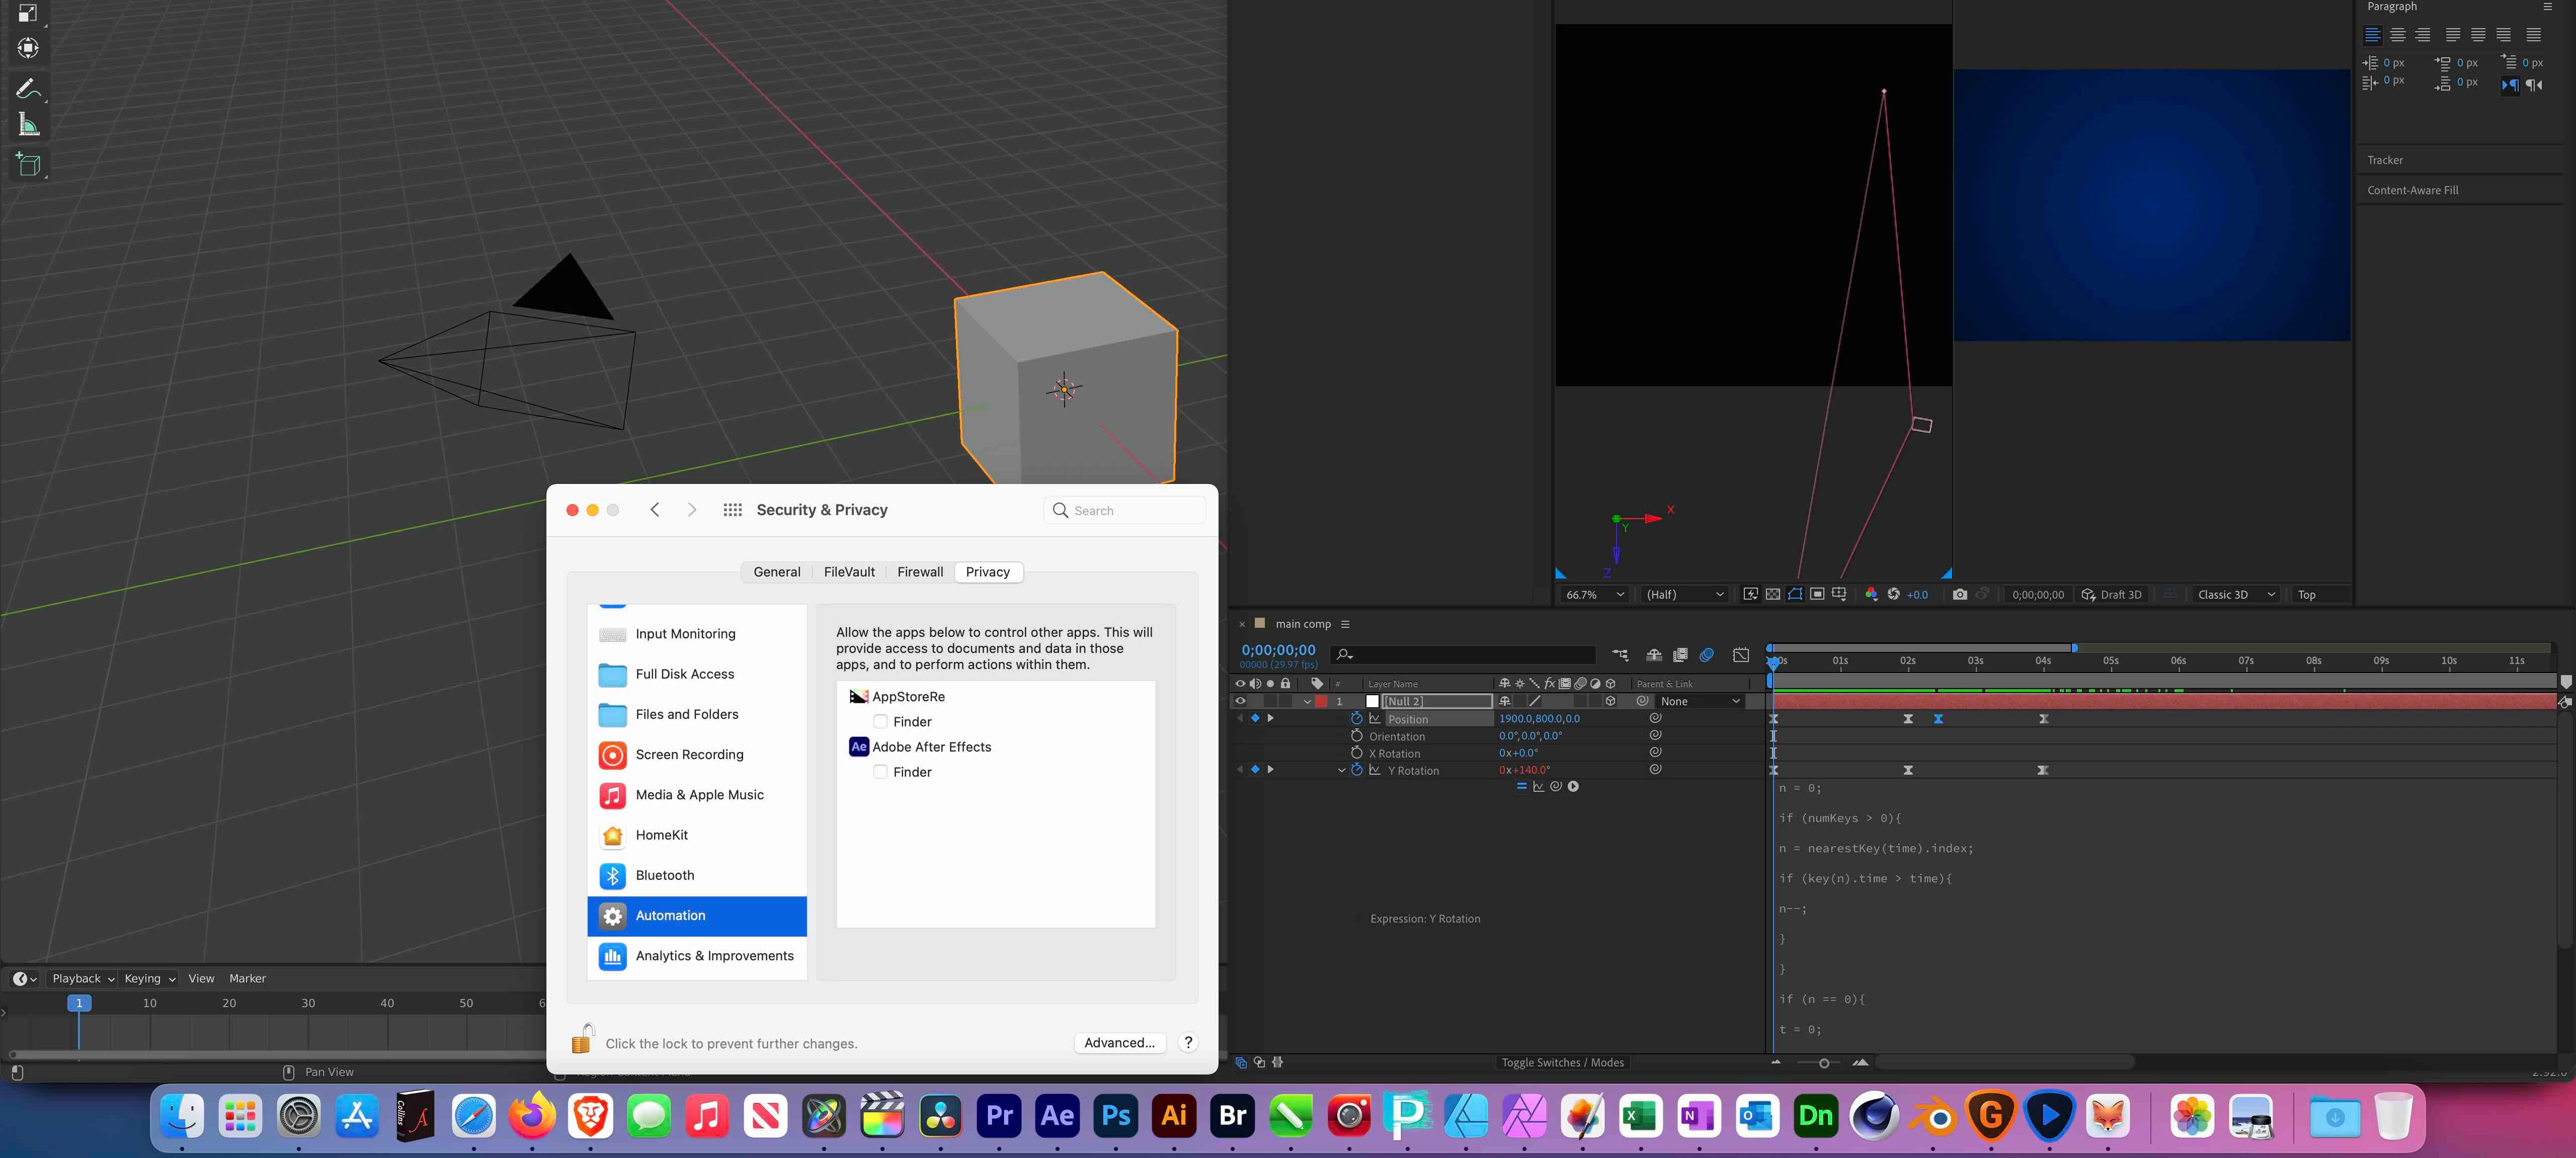Open the 66.7% magnification dropdown
Image resolution: width=2576 pixels, height=1158 pixels.
coord(1594,594)
